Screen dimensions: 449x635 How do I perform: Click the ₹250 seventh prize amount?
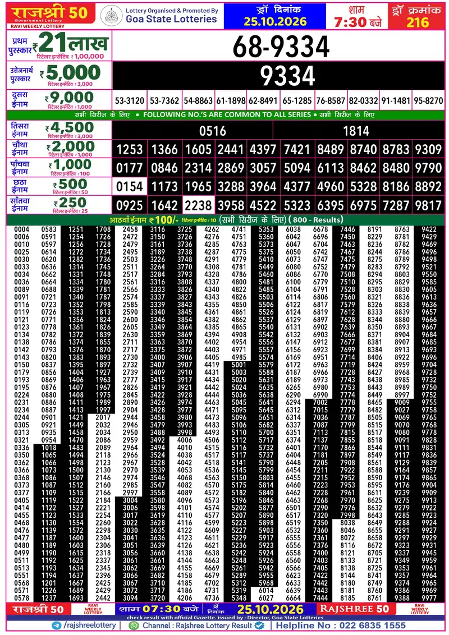[70, 203]
